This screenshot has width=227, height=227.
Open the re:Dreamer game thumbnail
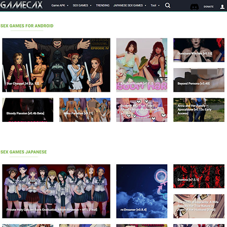[142, 191]
